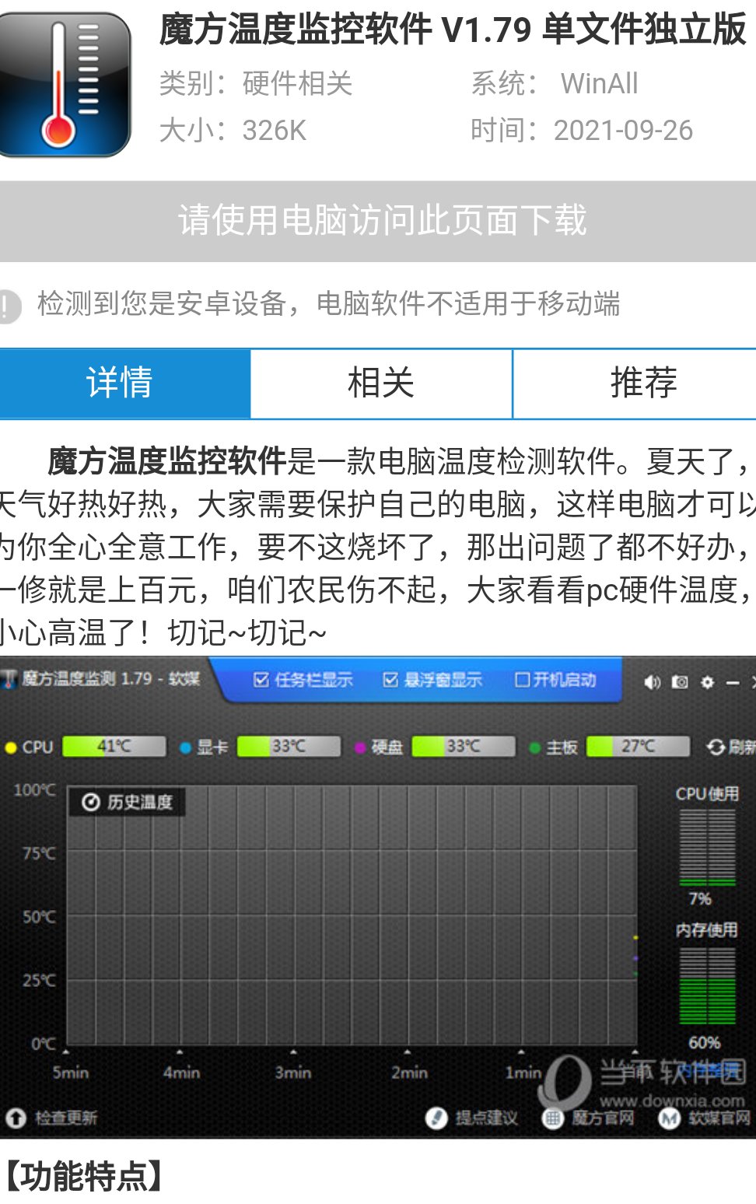Tap the category text 硬件相关

point(297,83)
